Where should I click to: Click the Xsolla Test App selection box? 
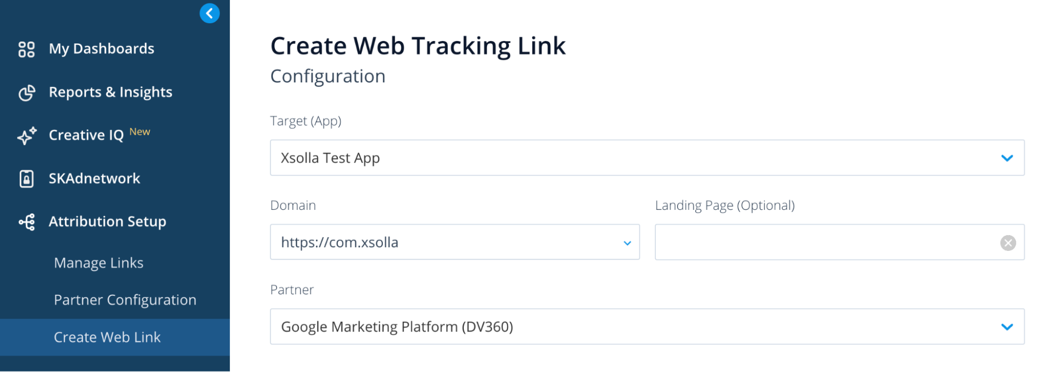[623, 158]
